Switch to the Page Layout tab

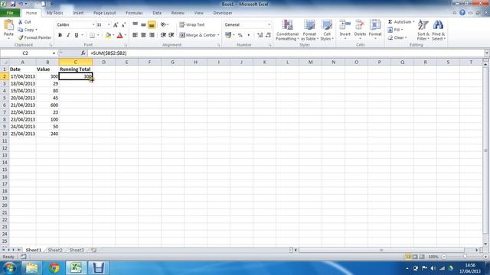point(104,13)
